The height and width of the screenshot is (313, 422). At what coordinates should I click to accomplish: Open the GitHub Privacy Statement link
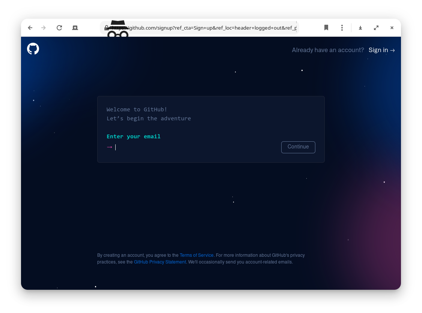click(160, 262)
